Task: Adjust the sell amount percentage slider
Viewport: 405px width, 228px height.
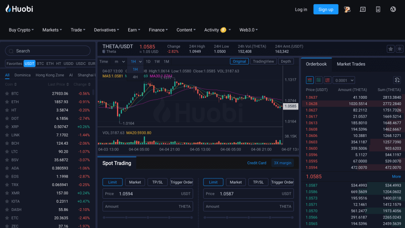Action: point(248,218)
